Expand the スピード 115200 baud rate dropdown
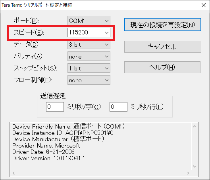 pos(89,32)
